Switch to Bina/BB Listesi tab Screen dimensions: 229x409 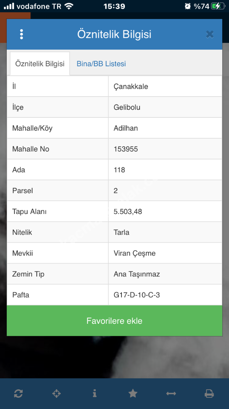101,64
